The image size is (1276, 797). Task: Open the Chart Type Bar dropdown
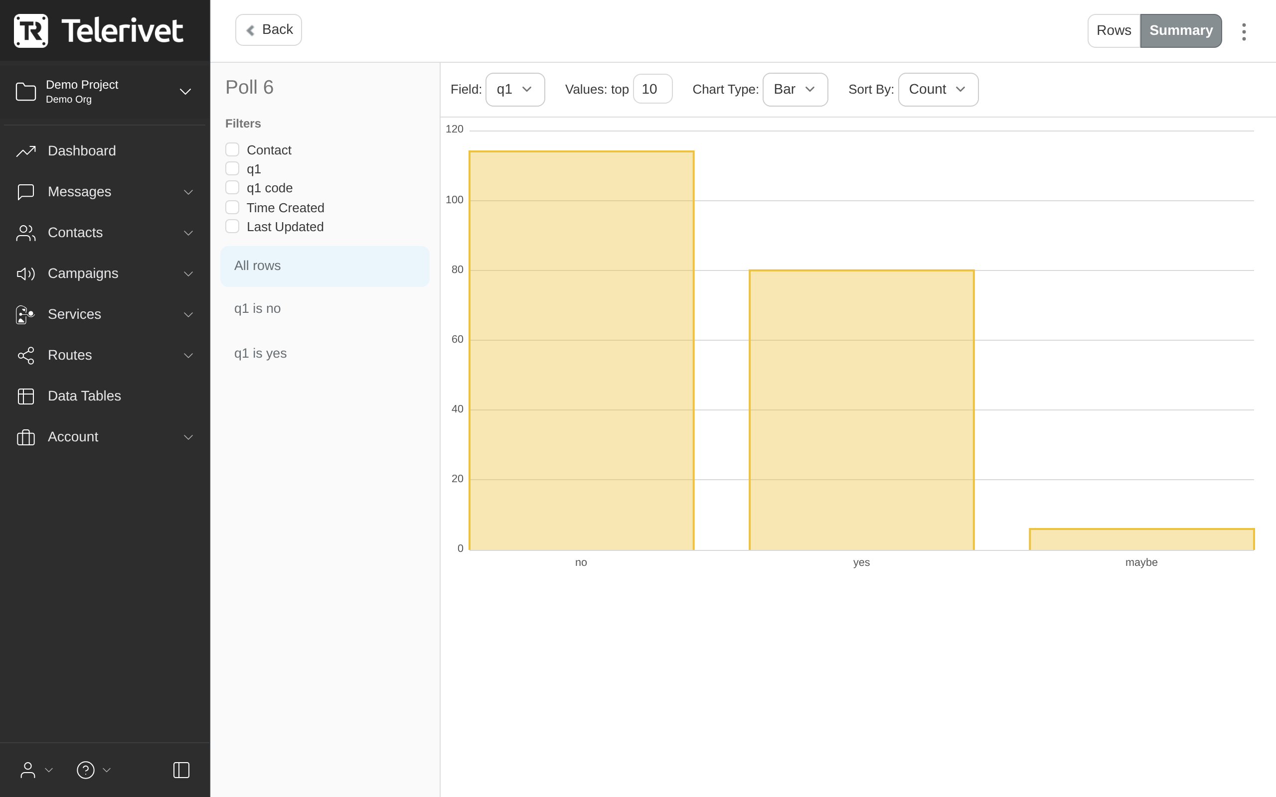[795, 90]
